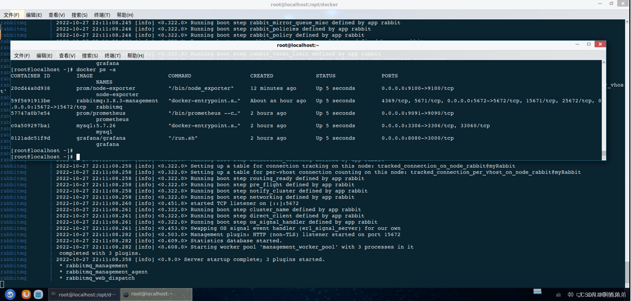
Task: Open 终端(T) menu in front terminal
Action: 112,56
